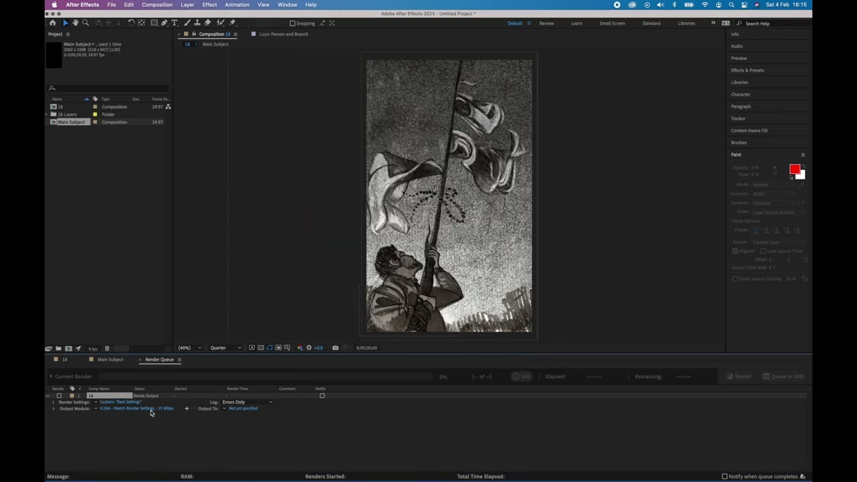Open the Quarter resolution dropdown
Screen dimensions: 857x482
click(x=226, y=347)
